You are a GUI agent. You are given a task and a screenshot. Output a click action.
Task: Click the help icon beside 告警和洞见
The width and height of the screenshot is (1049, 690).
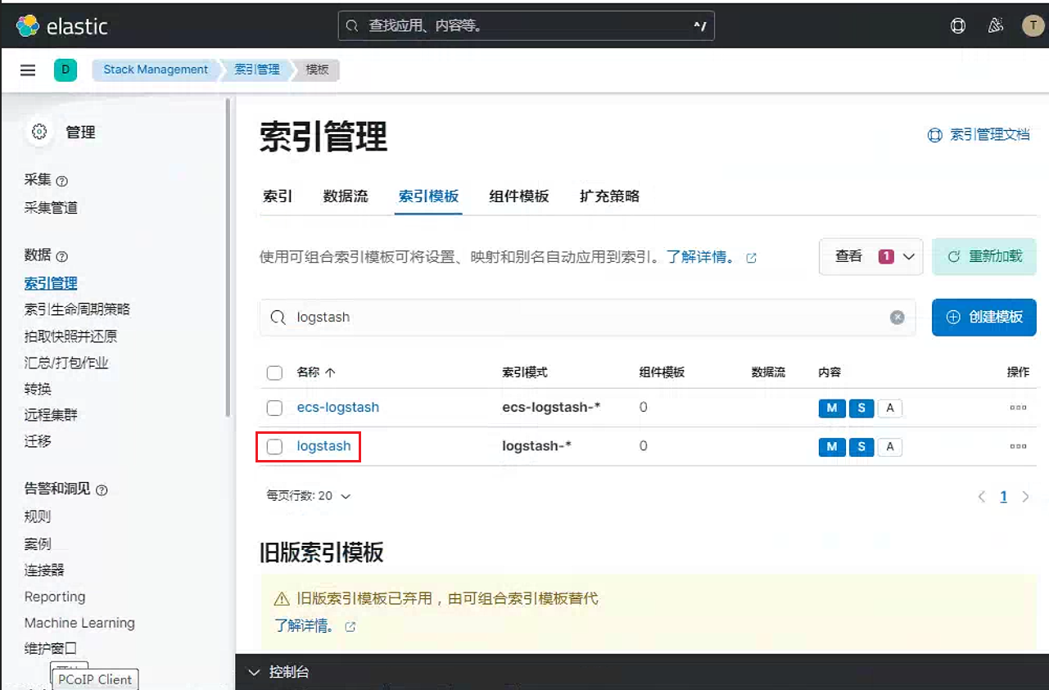click(102, 490)
